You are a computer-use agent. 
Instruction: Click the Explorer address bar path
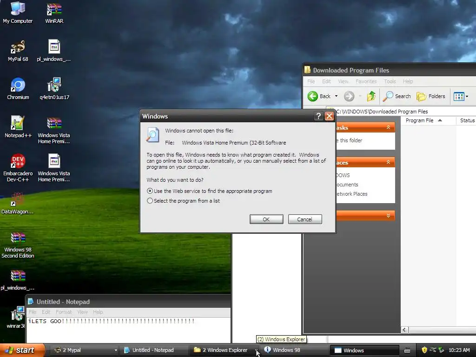pos(401,112)
